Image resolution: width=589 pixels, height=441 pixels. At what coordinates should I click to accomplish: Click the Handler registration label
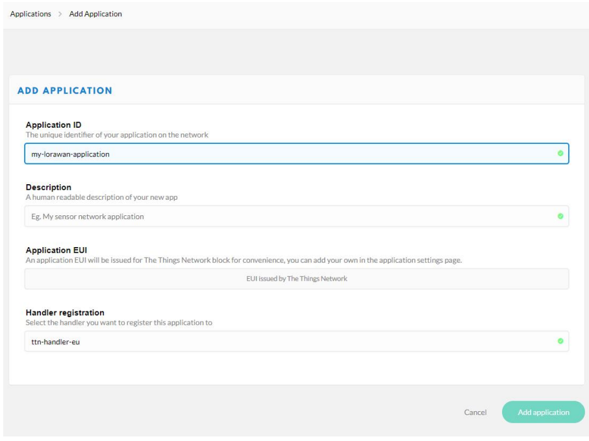(65, 313)
